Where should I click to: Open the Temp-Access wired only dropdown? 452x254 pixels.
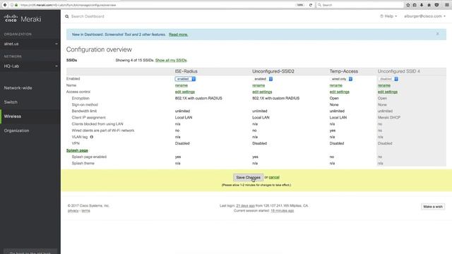pyautogui.click(x=341, y=79)
